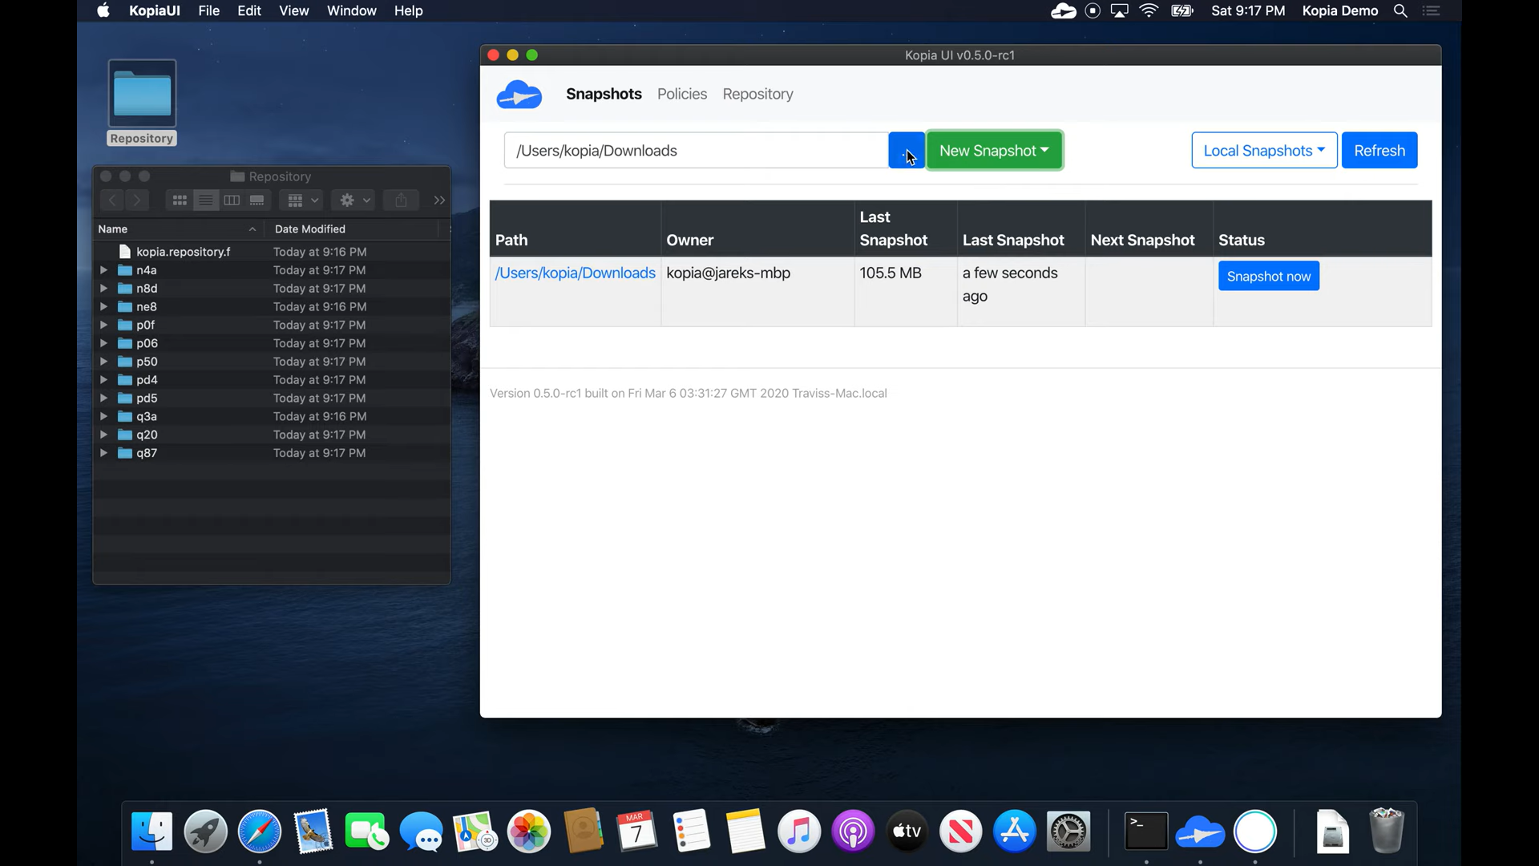This screenshot has height=866, width=1539.
Task: Click Kopia cloud icon in menu bar
Action: [1063, 11]
